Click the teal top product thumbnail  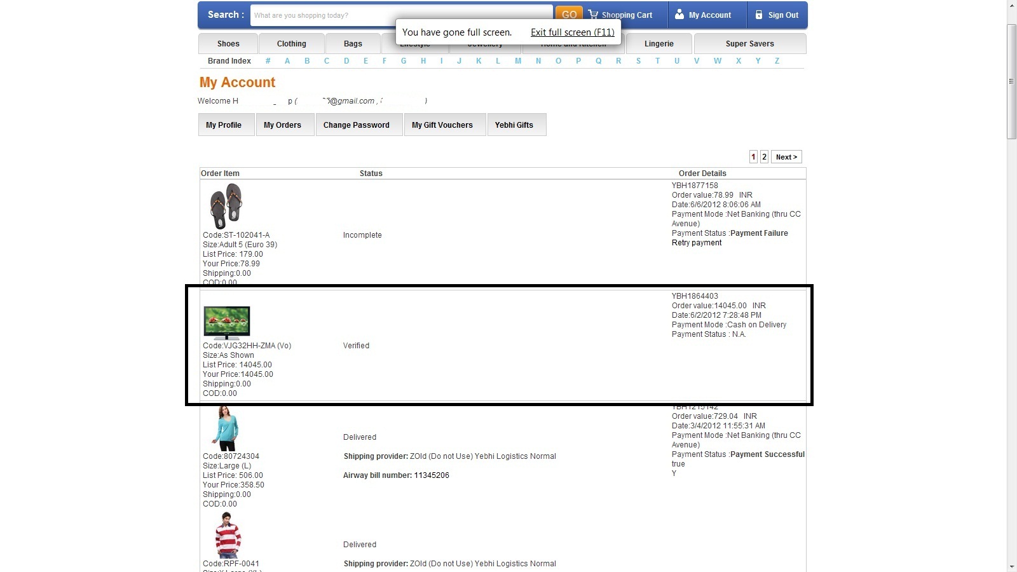point(226,429)
